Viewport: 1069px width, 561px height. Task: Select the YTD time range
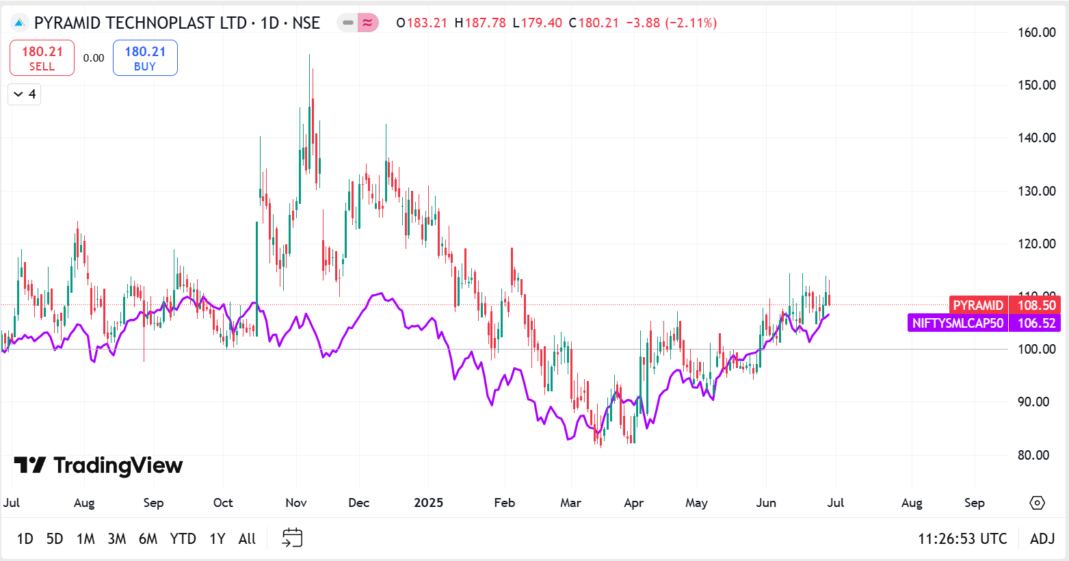tap(183, 538)
